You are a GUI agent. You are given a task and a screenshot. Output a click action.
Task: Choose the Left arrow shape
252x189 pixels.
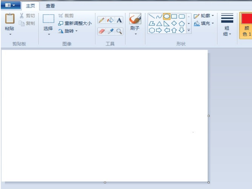[x=167, y=30]
